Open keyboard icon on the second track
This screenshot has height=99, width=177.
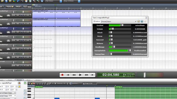[x=9, y=24]
